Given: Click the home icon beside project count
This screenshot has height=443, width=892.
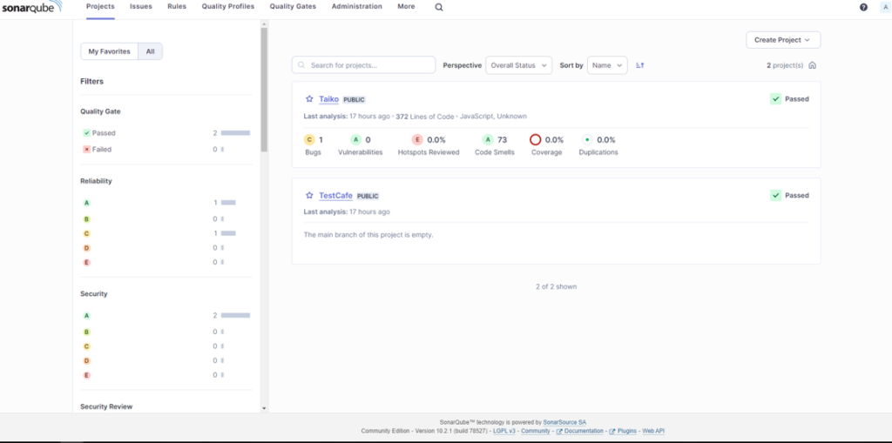Looking at the screenshot, I should pyautogui.click(x=813, y=65).
